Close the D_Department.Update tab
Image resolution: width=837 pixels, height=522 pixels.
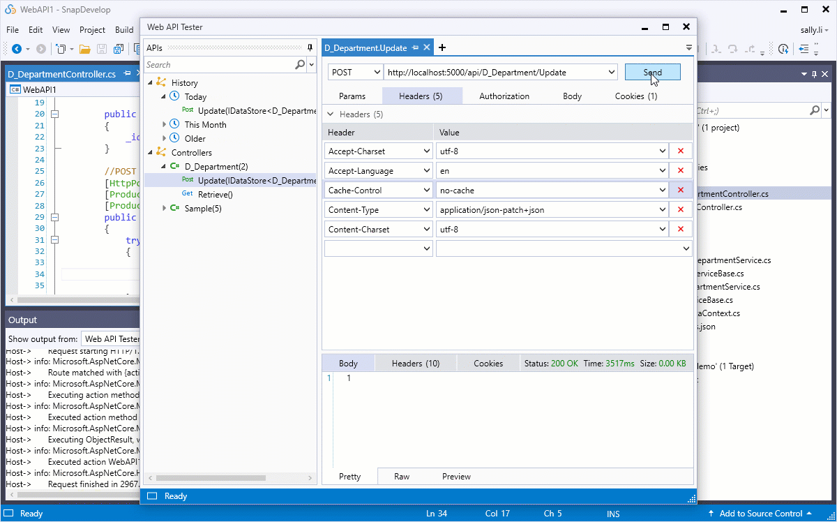click(x=427, y=47)
